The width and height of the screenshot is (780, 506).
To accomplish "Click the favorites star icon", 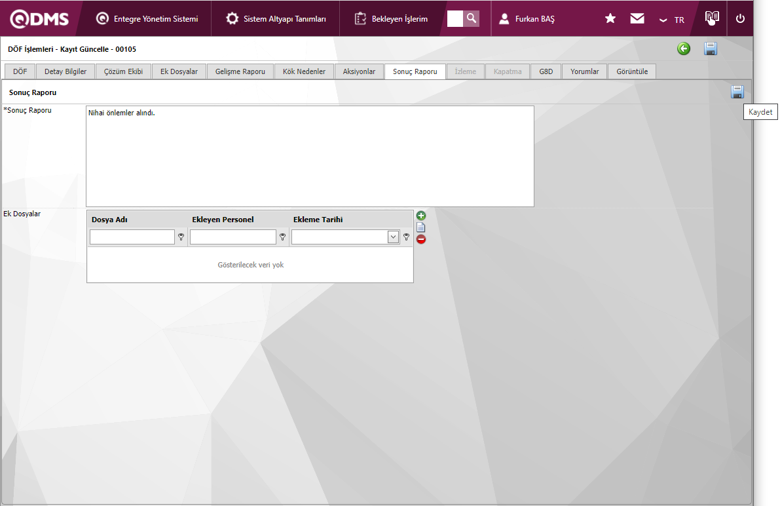I will (x=610, y=18).
